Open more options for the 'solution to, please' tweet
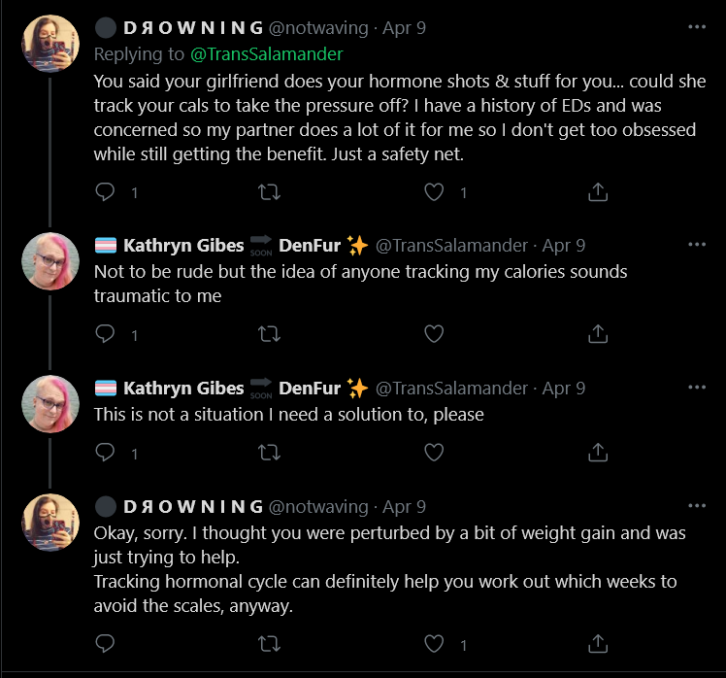The width and height of the screenshot is (726, 678). coord(697,387)
